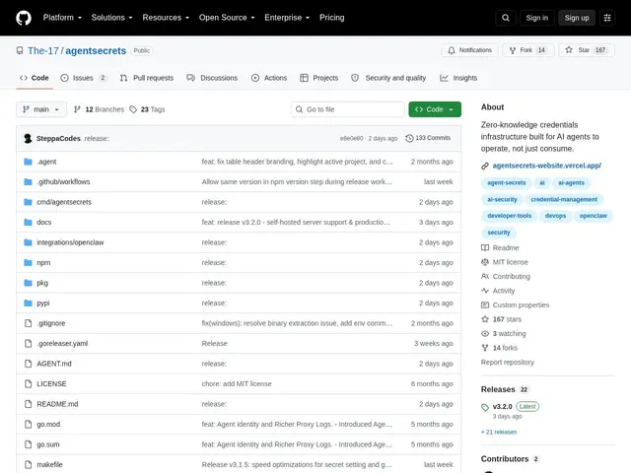Open the cmd/agentsecrets folder

point(64,202)
